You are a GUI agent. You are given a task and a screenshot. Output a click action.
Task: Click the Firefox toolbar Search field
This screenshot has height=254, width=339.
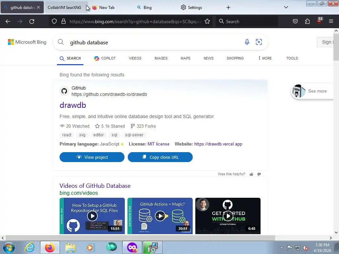[x=247, y=21]
